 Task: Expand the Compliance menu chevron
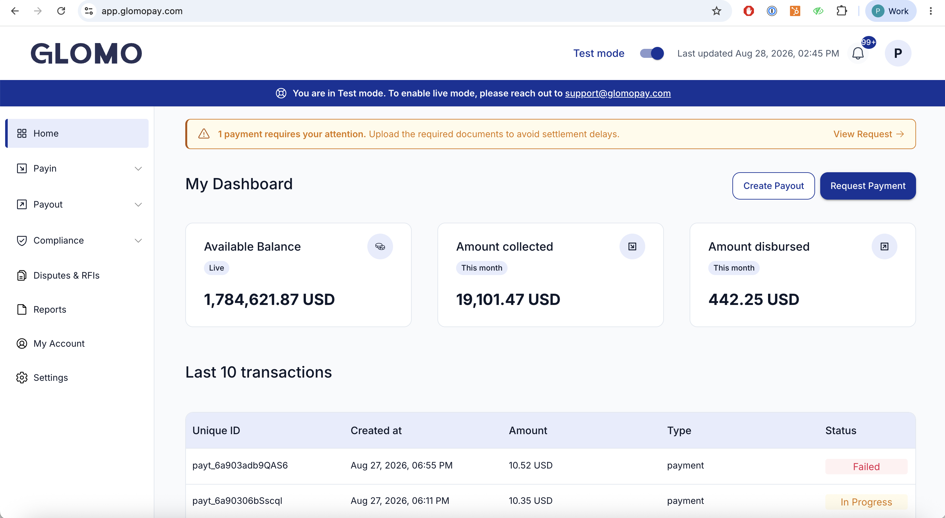click(x=138, y=240)
